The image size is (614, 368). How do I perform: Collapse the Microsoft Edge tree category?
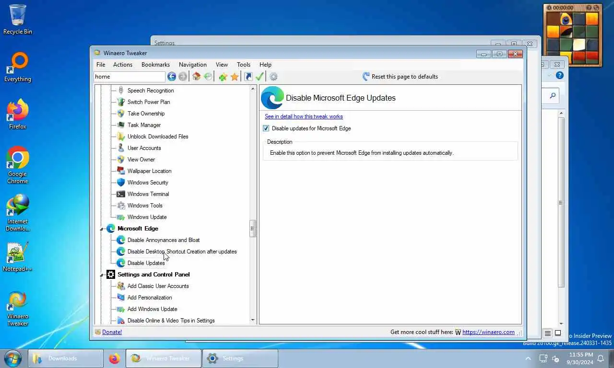[x=102, y=229]
